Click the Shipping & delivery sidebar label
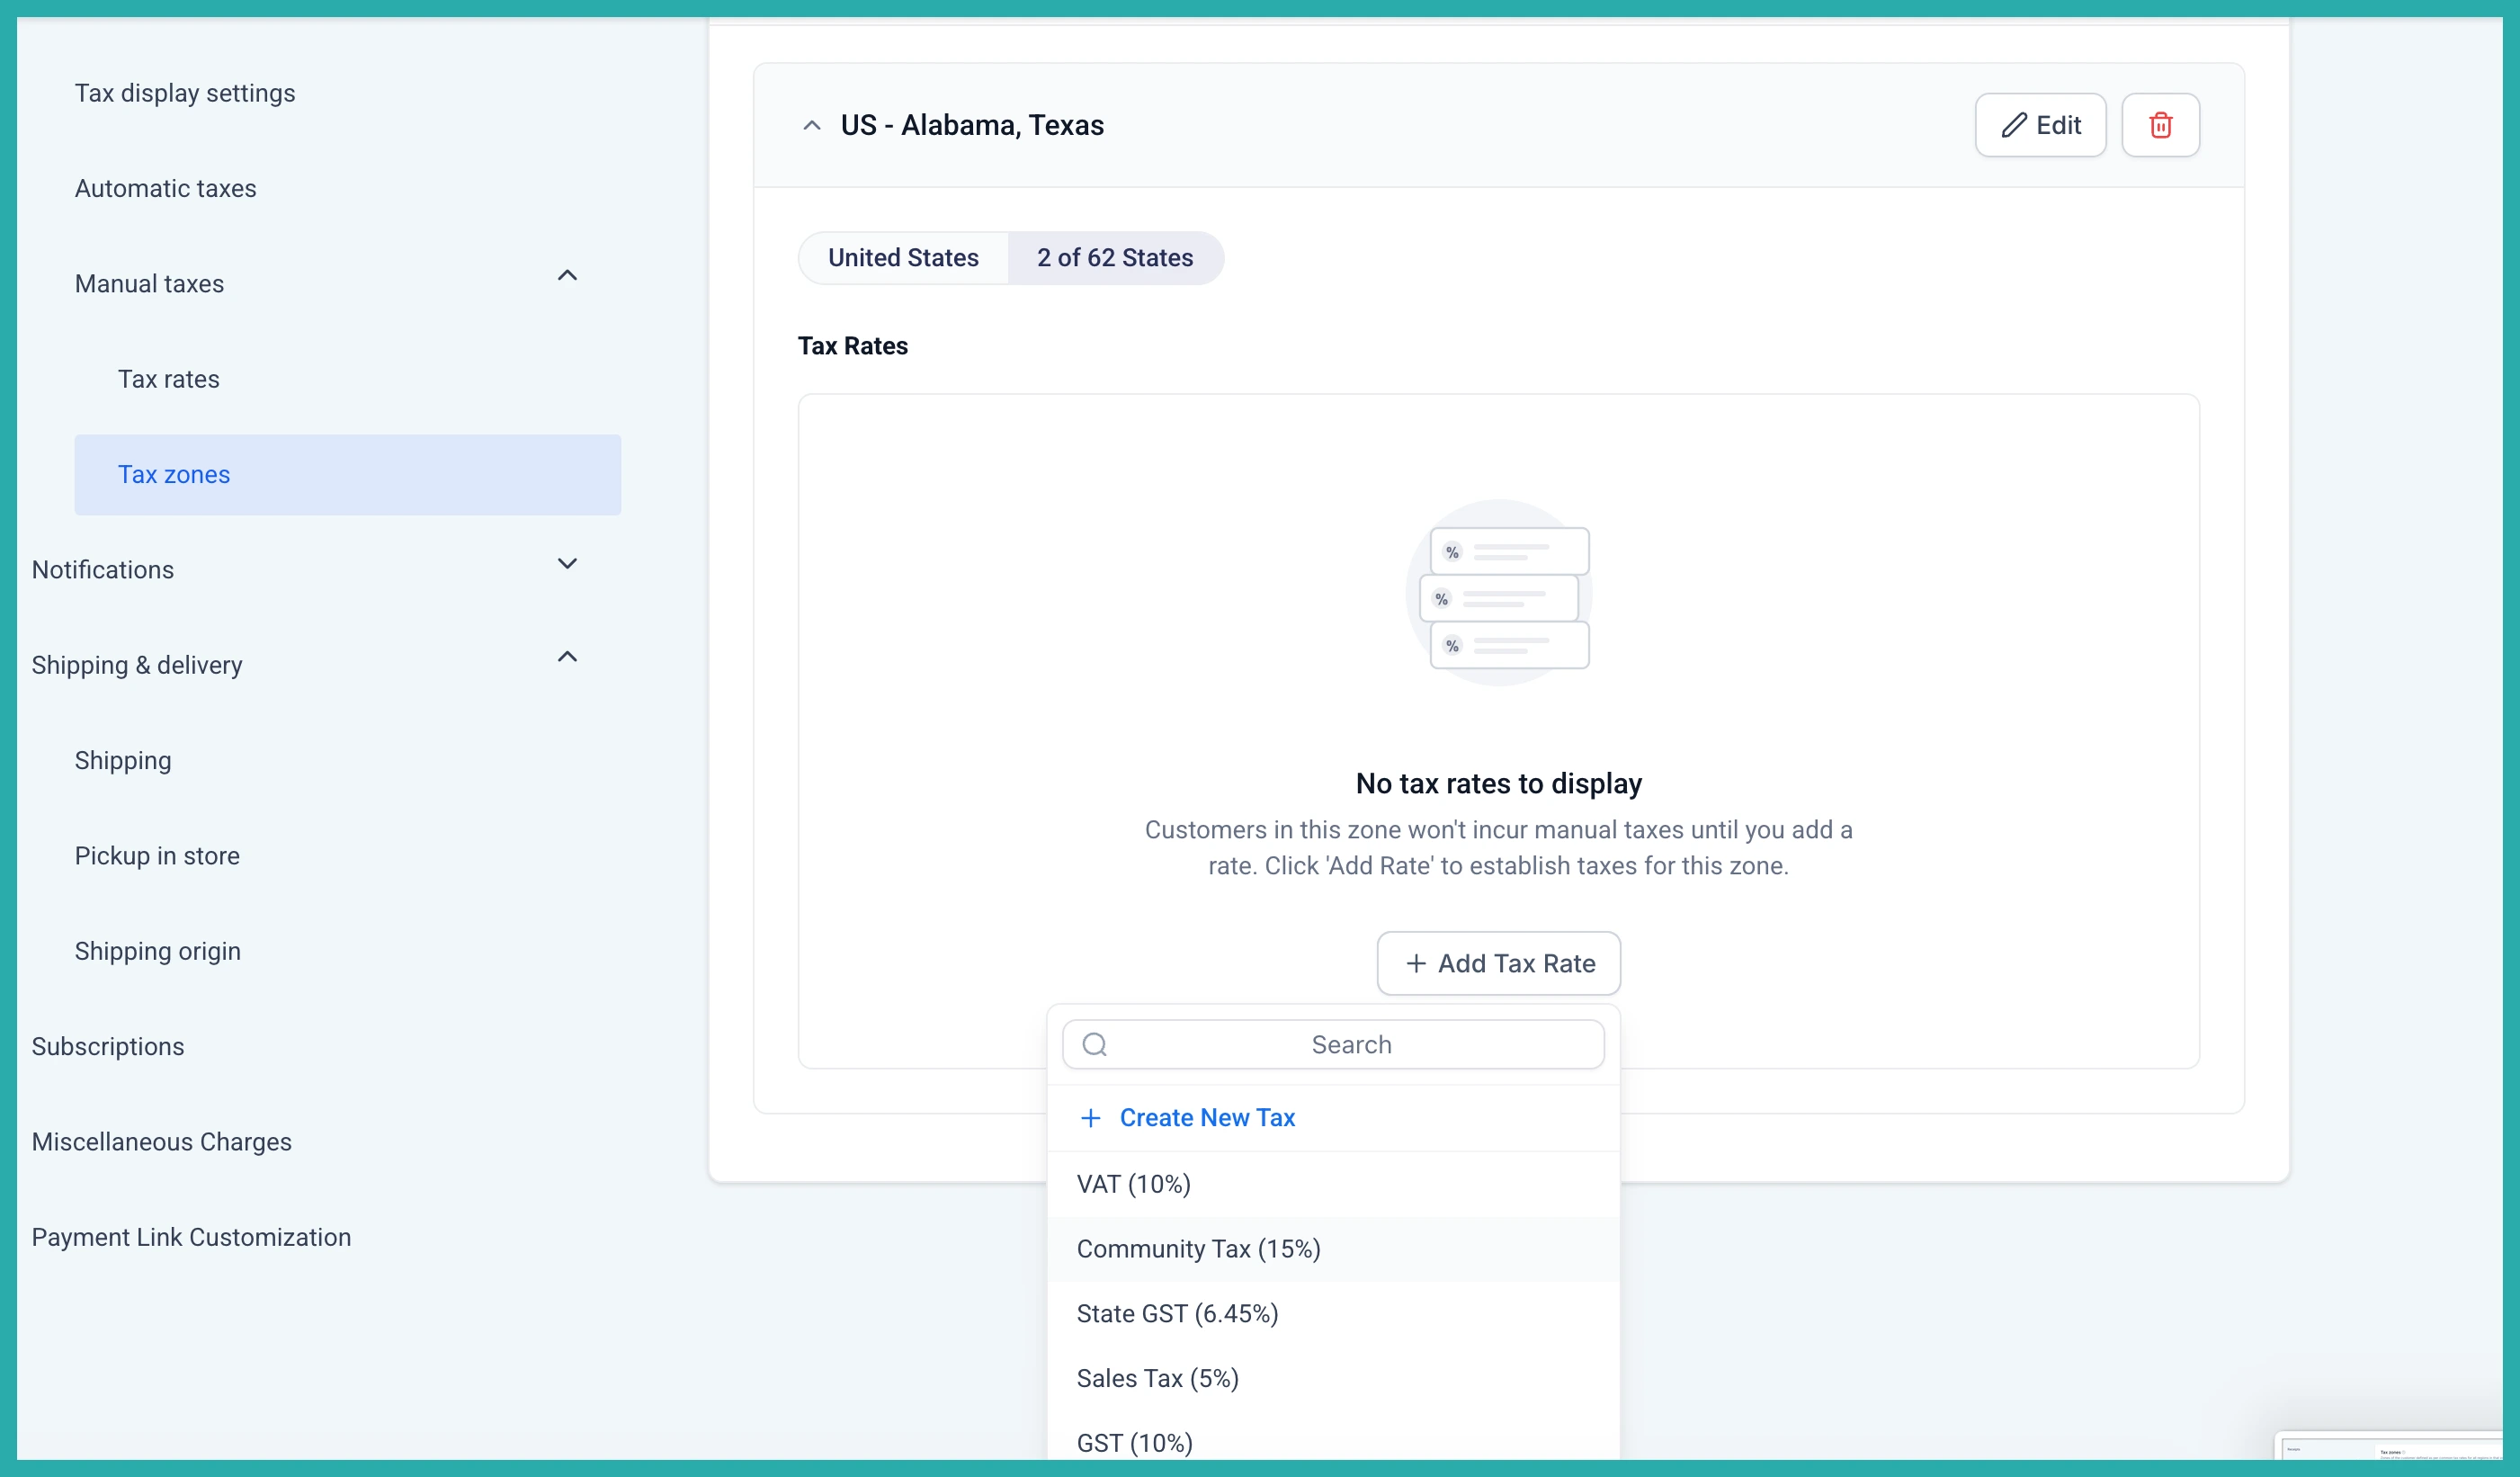Screen dimensions: 2520x1477 (x=137, y=665)
